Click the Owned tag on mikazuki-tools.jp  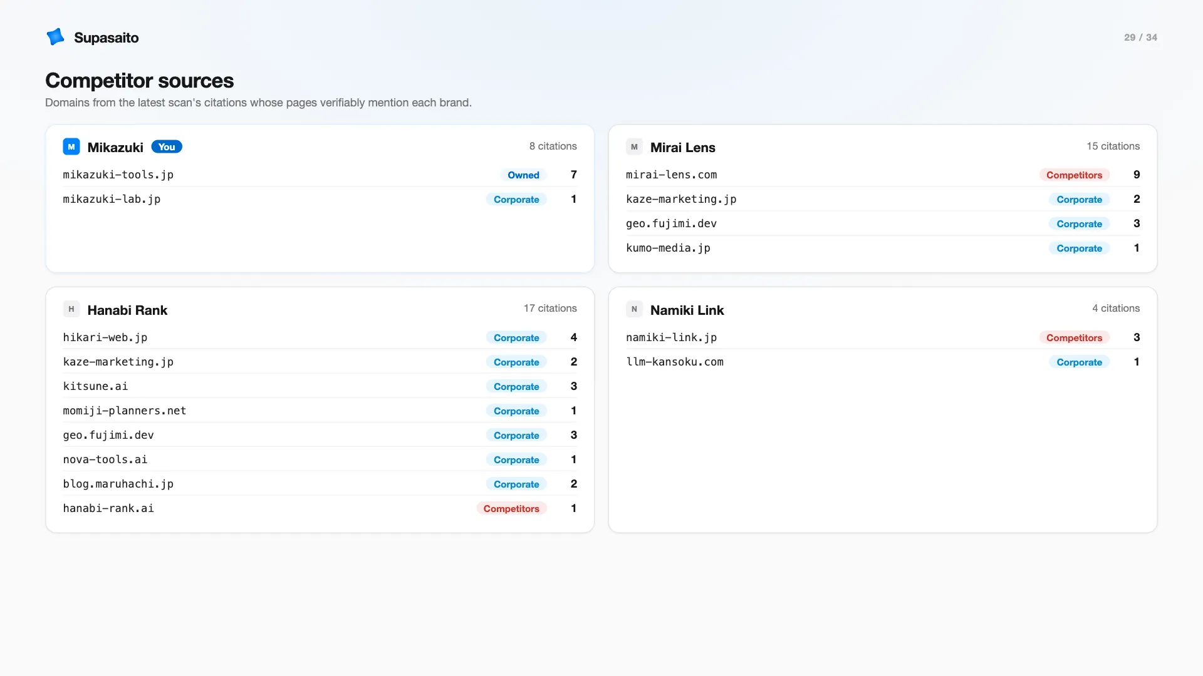(x=523, y=175)
